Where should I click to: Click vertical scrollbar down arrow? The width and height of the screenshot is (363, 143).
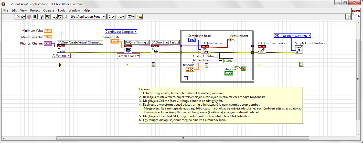click(358, 134)
